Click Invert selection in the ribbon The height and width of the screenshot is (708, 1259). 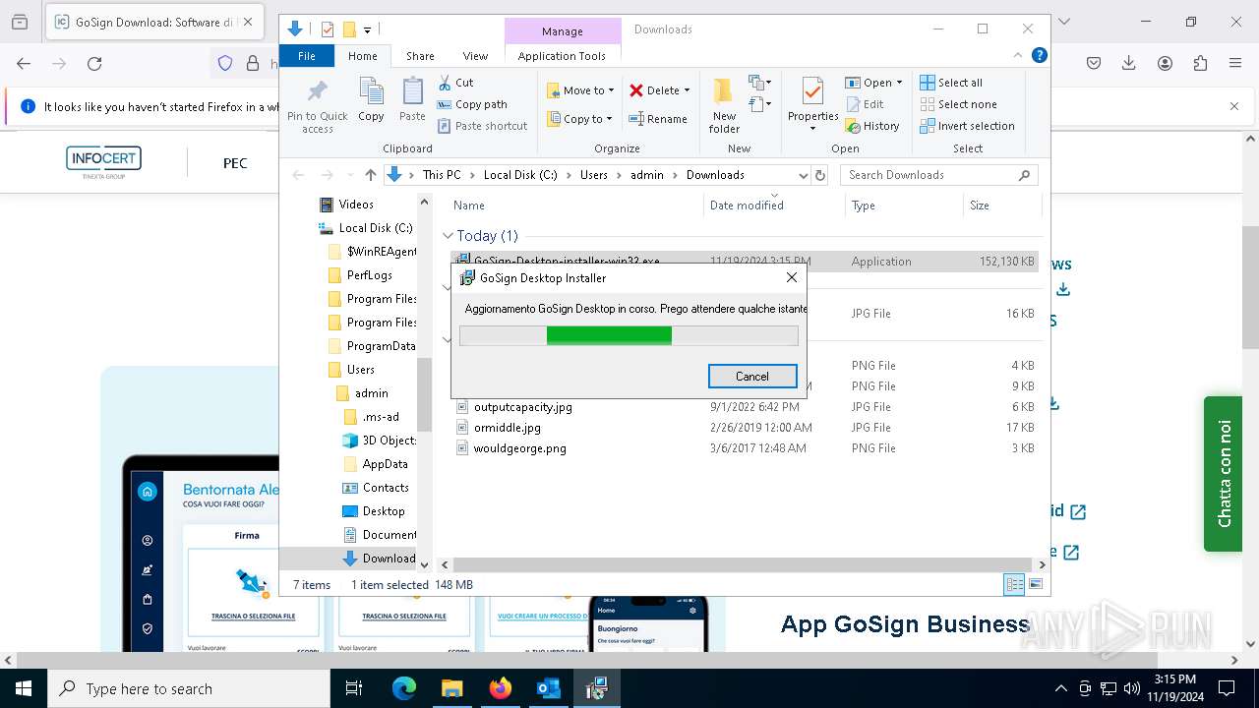pos(967,126)
